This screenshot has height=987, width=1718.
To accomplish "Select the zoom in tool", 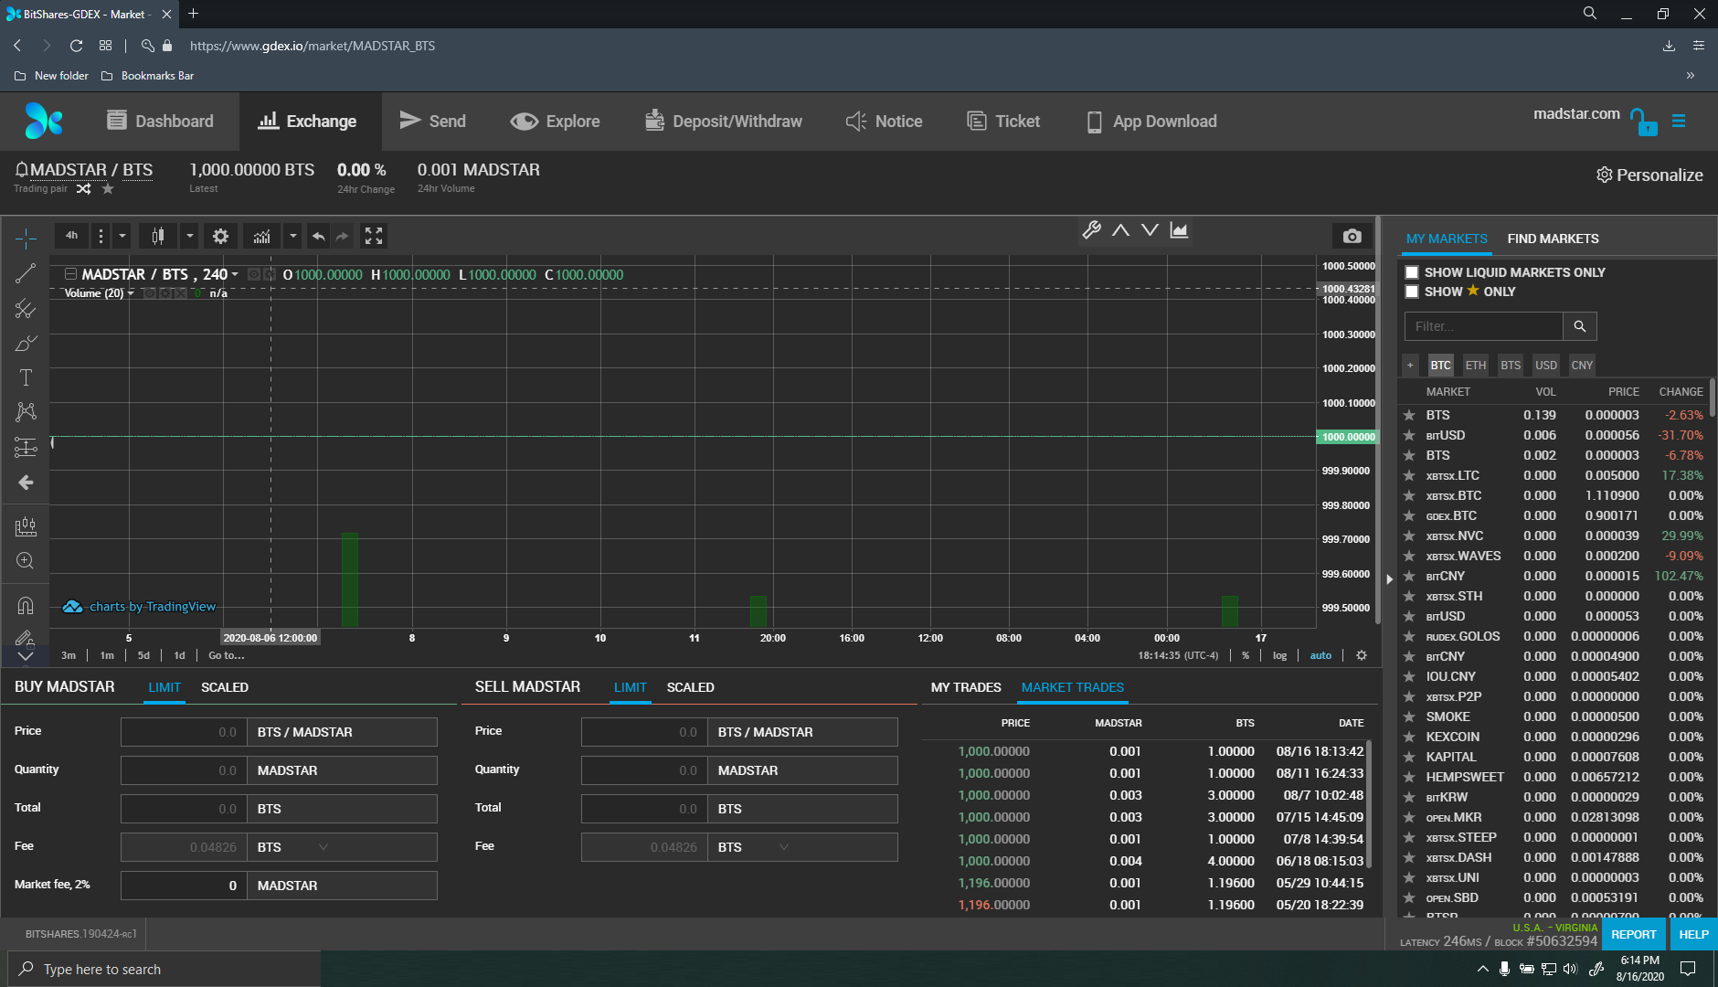I will click(x=26, y=561).
